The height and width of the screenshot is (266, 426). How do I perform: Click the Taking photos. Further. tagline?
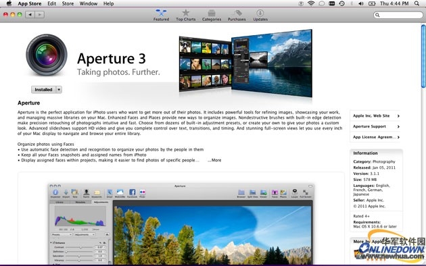coord(118,72)
